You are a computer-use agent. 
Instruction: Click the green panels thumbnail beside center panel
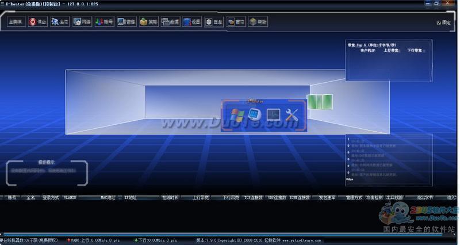pyautogui.click(x=320, y=102)
